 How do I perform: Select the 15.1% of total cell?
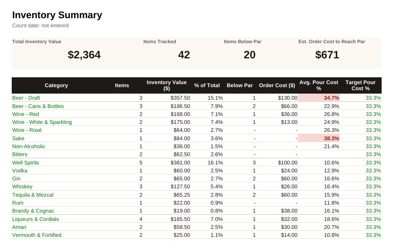point(215,98)
